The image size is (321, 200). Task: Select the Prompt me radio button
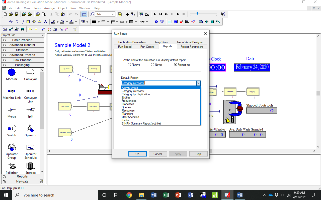click(176, 65)
